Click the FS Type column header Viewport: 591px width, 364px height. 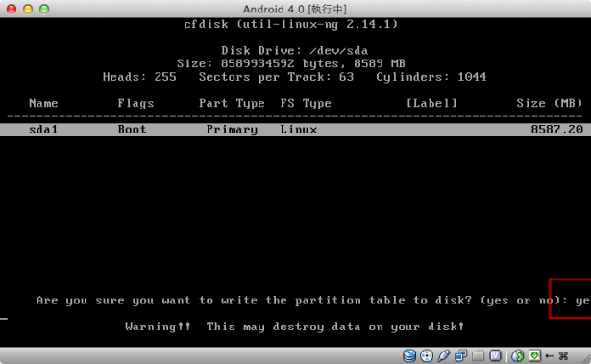click(x=306, y=104)
